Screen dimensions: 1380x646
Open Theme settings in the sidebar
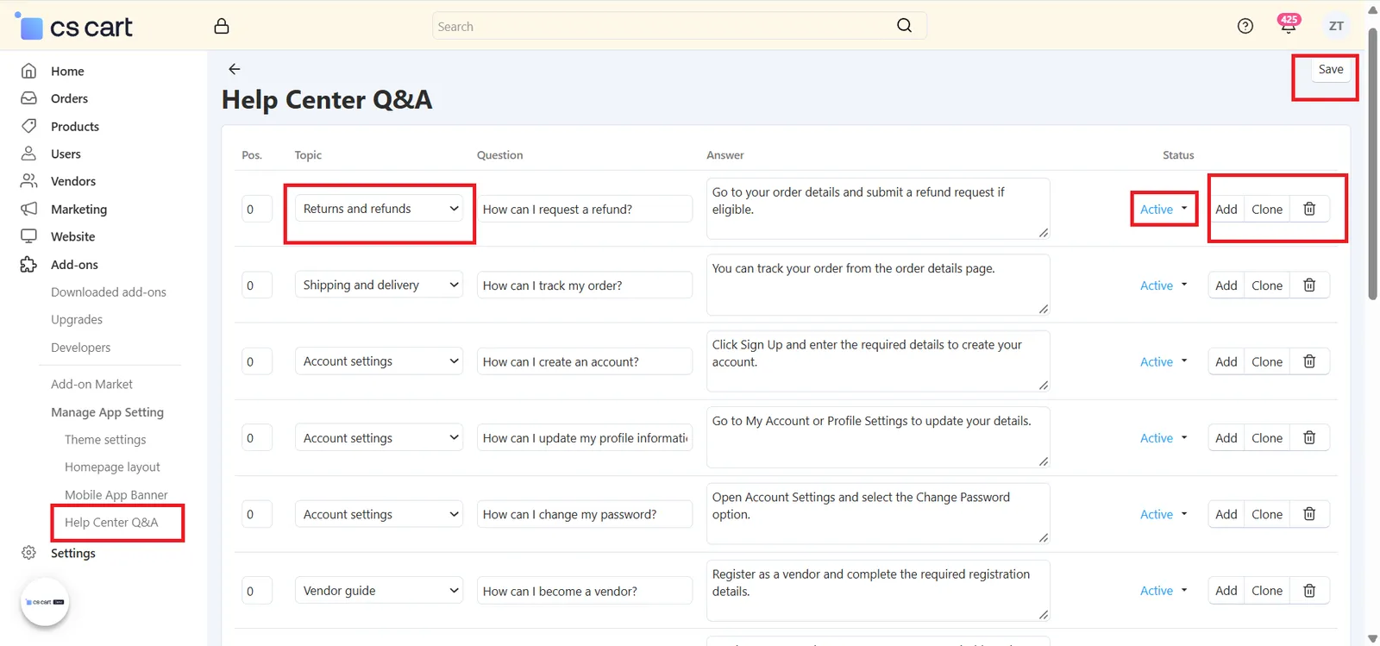105,440
